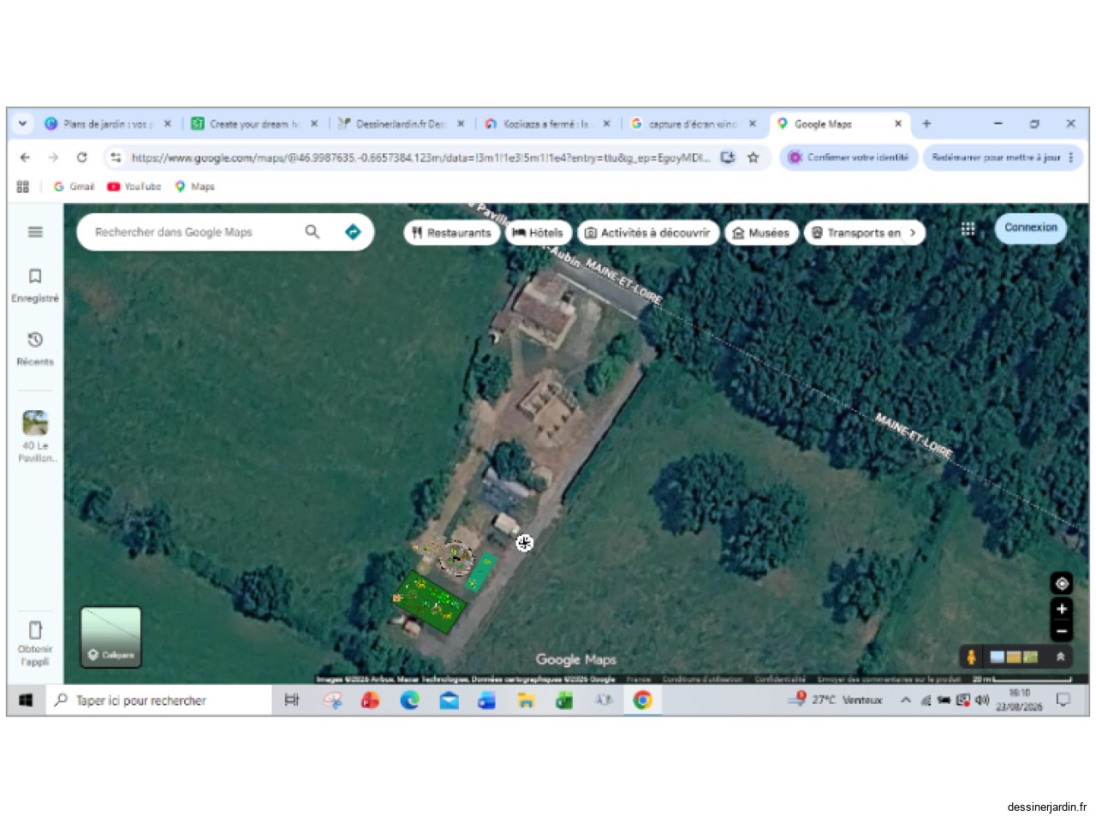Viewport: 1096px width, 822px height.
Task: Open the notification center
Action: [x=1063, y=700]
